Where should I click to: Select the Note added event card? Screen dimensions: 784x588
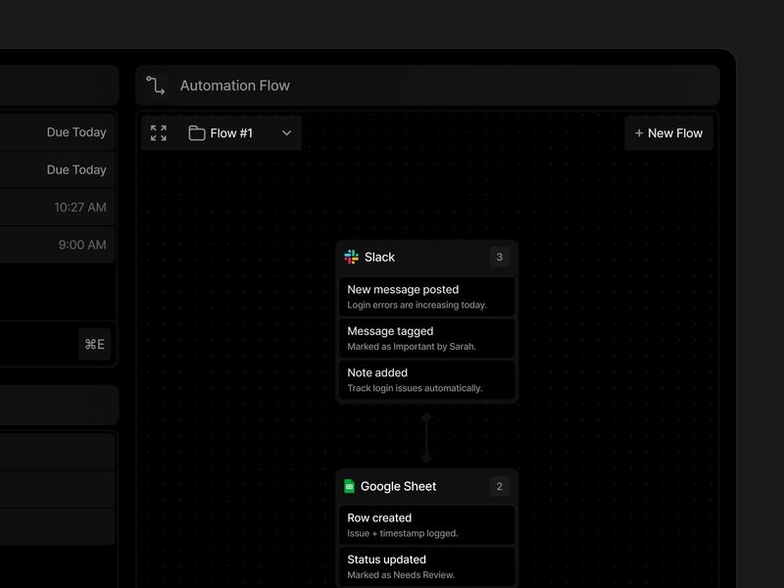coord(427,380)
